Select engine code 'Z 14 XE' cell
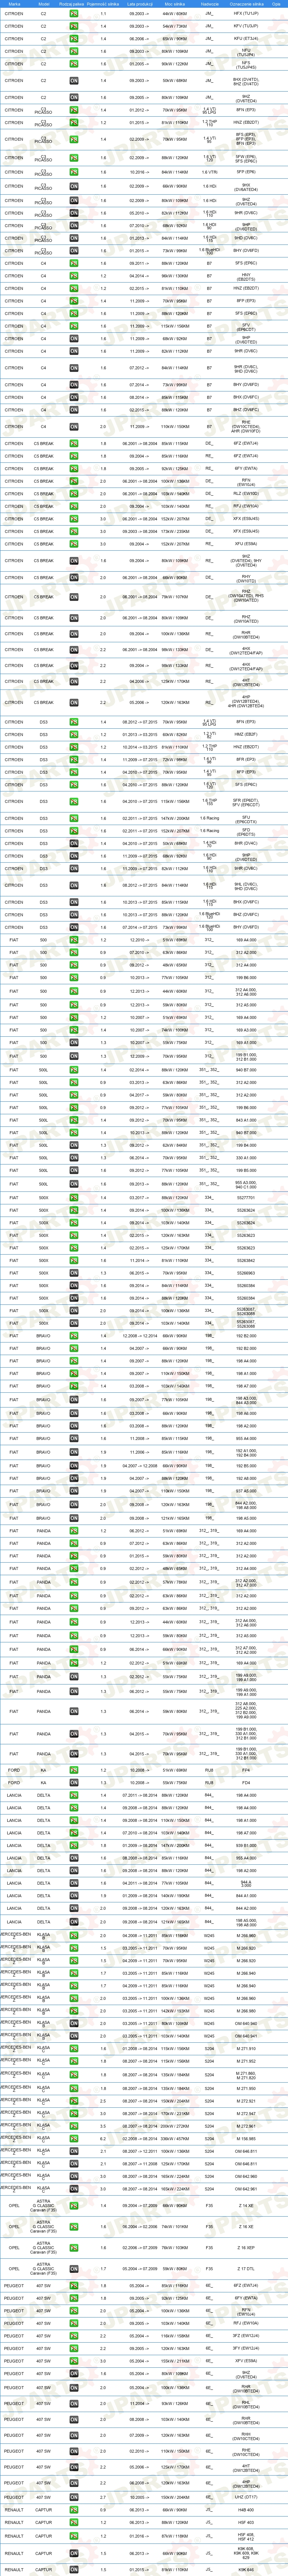 coord(245,2206)
